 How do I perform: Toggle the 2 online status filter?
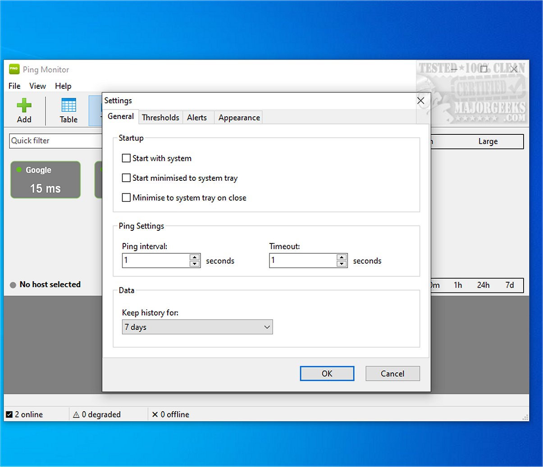(x=9, y=414)
